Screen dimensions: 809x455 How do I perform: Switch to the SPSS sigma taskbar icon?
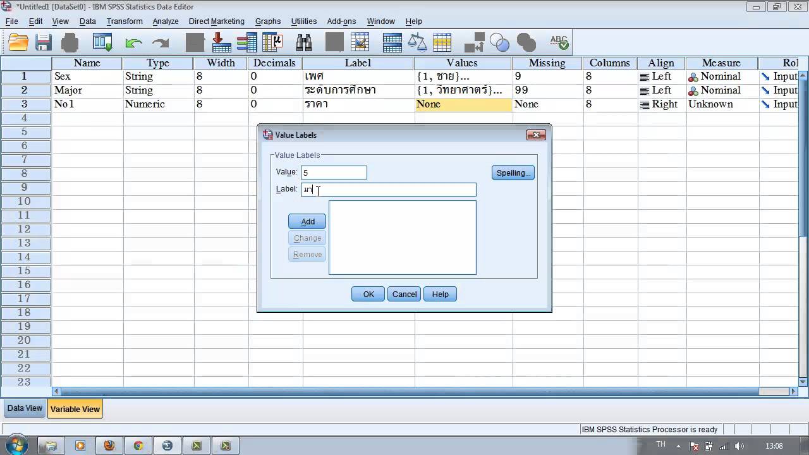point(167,446)
